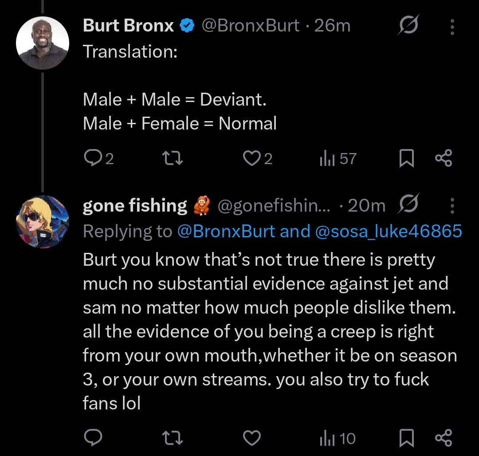Viewport: 479px width, 456px height.
Task: Repost gone fishing's tweet
Action: (x=172, y=438)
